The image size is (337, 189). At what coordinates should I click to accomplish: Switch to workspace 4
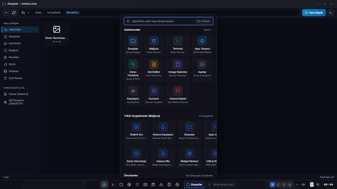(x=290, y=185)
